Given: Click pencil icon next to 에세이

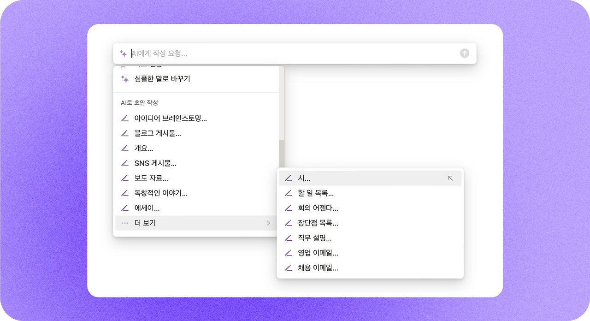Looking at the screenshot, I should [x=124, y=208].
